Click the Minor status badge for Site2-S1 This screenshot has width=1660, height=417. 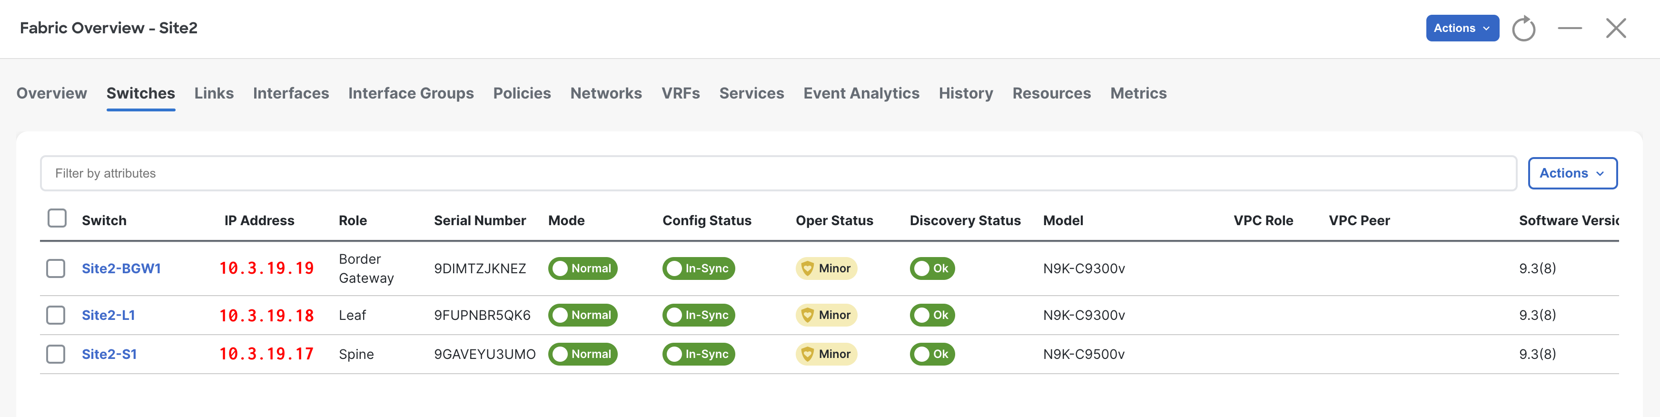click(x=826, y=354)
